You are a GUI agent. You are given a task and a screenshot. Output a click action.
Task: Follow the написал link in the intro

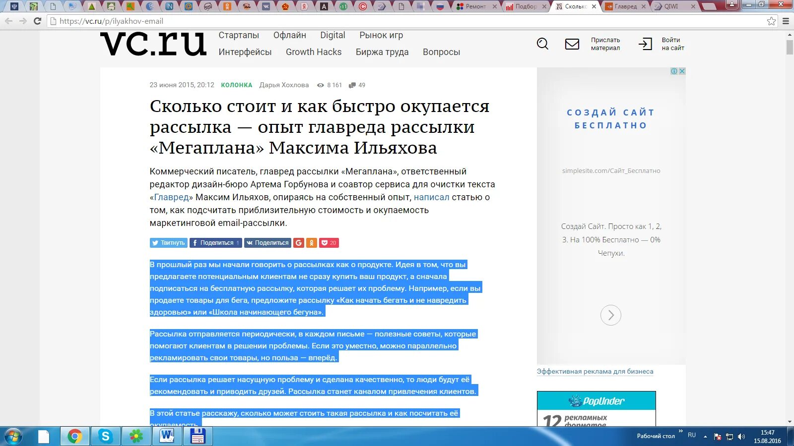click(x=432, y=197)
